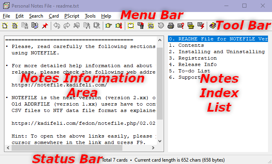Image resolution: width=272 pixels, height=164 pixels.
Task: Click the vertical scrollbar thumb in notes area
Action: tap(160, 84)
